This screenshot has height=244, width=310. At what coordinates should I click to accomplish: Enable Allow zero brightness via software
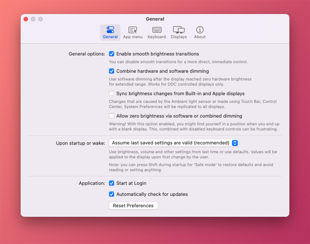[112, 116]
